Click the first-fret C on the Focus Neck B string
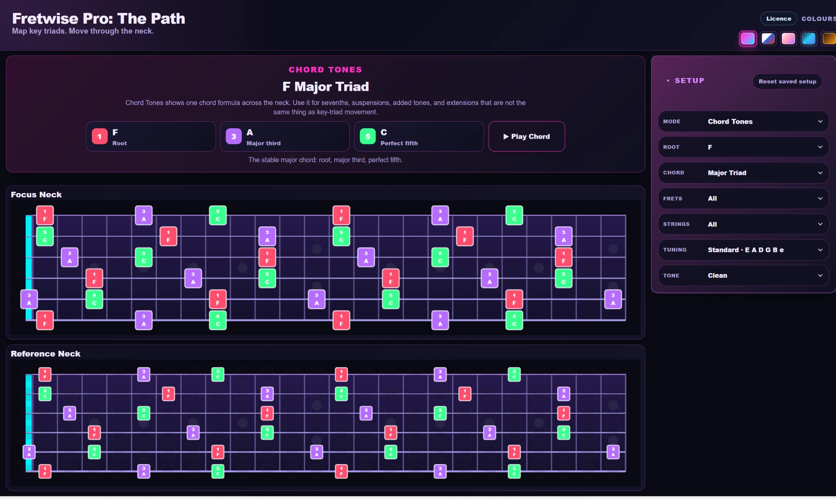Image resolution: width=836 pixels, height=499 pixels. (45, 236)
